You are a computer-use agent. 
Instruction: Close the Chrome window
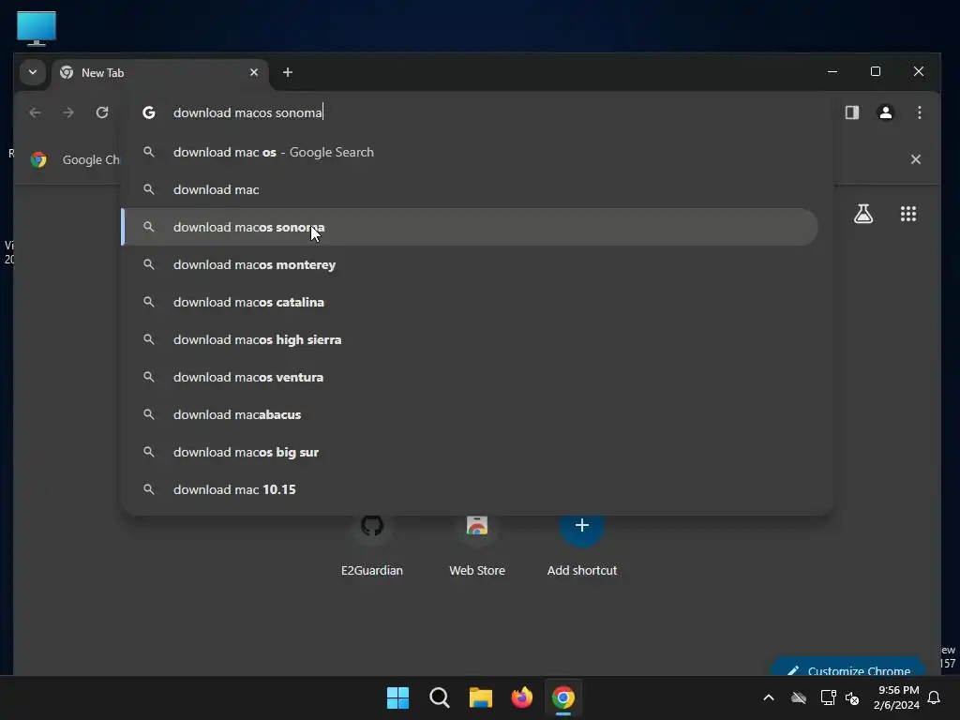pos(919,71)
